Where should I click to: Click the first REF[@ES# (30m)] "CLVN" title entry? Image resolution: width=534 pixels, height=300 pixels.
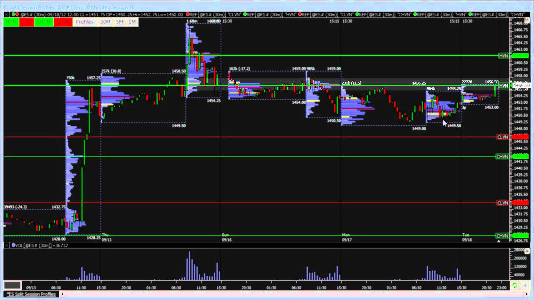pyautogui.click(x=217, y=14)
